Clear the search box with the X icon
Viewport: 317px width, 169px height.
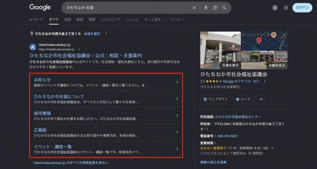tap(194, 8)
